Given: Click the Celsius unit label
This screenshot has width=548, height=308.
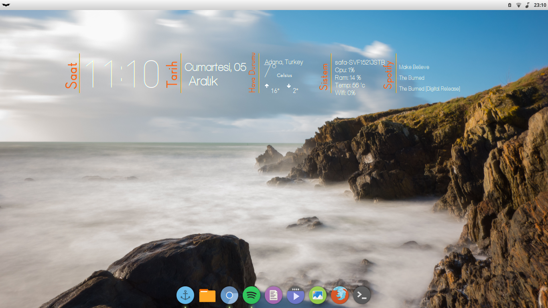Looking at the screenshot, I should 284,75.
